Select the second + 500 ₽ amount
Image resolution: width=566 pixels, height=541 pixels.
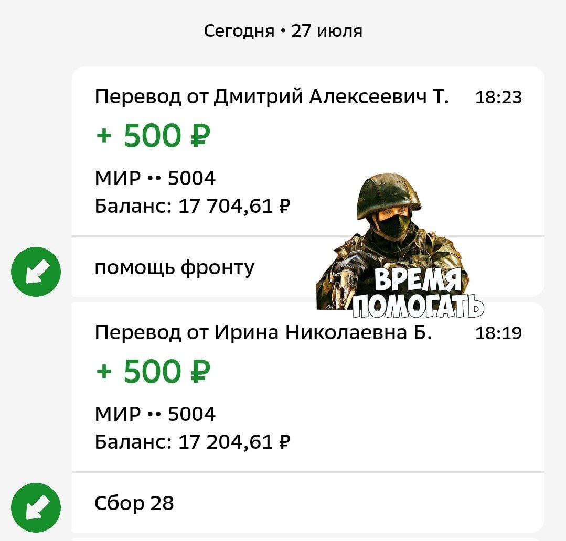[153, 371]
